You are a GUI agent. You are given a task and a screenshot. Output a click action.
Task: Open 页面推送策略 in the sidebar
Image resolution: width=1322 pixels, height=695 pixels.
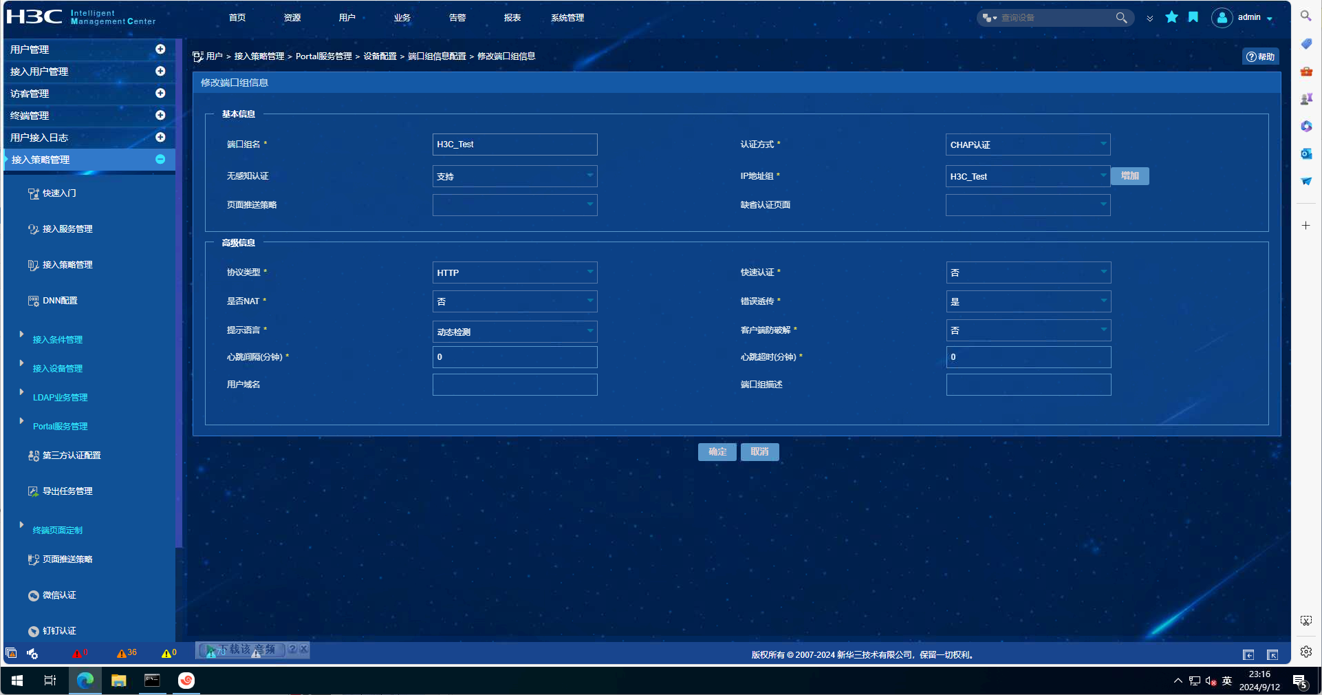67,559
